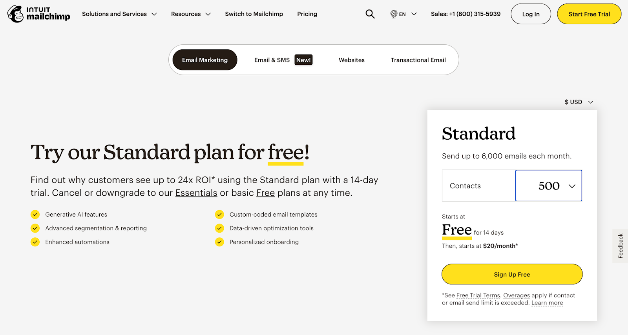This screenshot has width=628, height=335.
Task: Click the New! badge next to Email & SMS
Action: pos(303,60)
